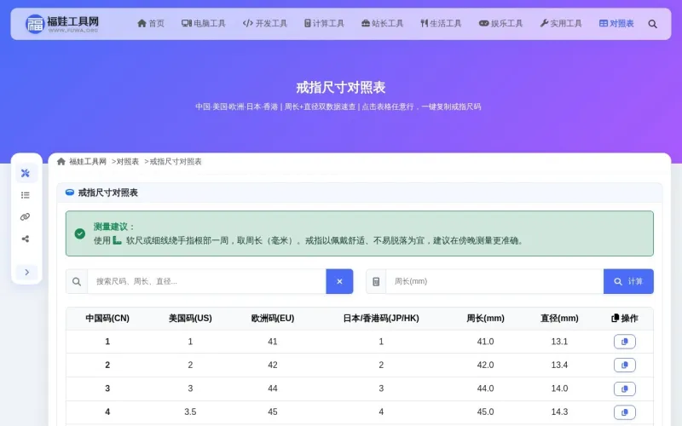Click the 41.0 circumference cell
The image size is (682, 426).
pyautogui.click(x=485, y=342)
